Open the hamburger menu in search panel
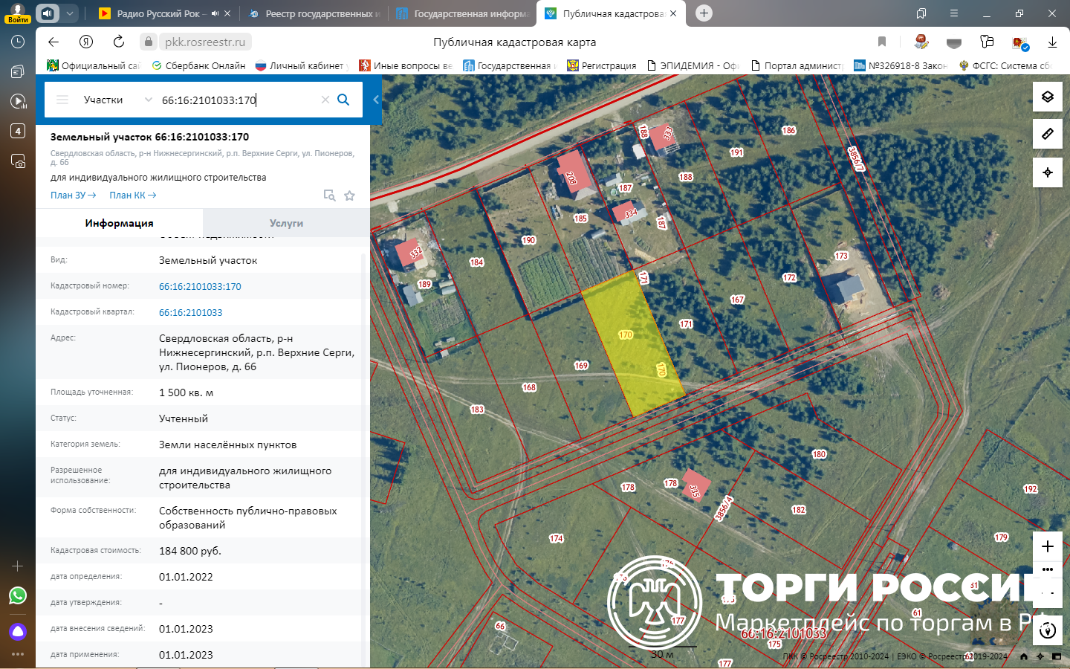The height and width of the screenshot is (669, 1070). click(x=62, y=100)
